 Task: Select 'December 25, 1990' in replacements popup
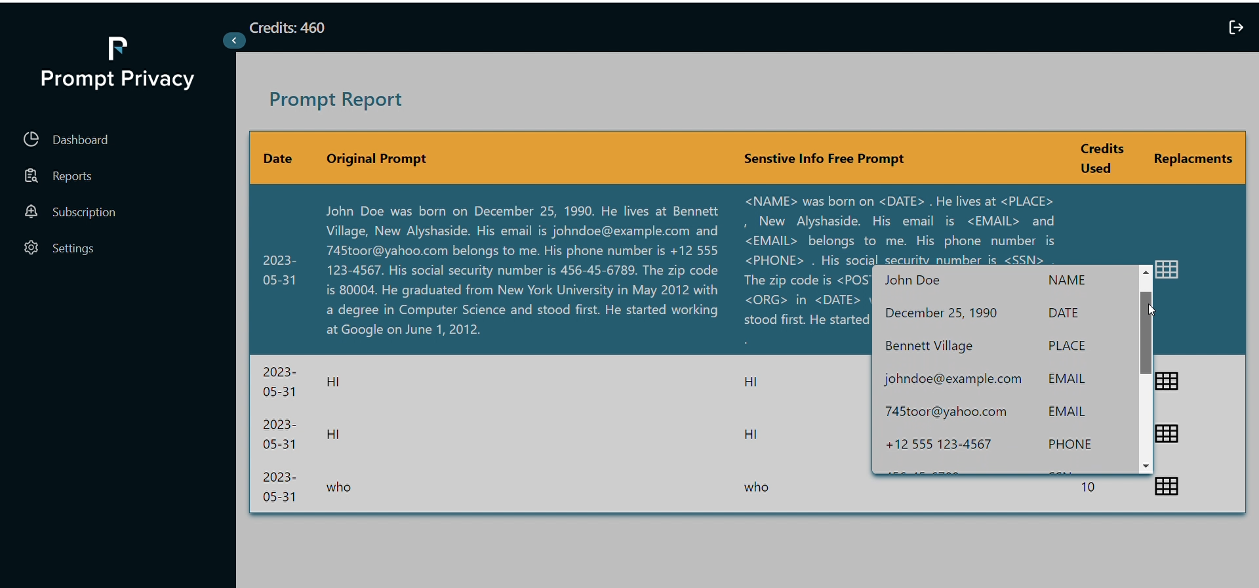[941, 313]
